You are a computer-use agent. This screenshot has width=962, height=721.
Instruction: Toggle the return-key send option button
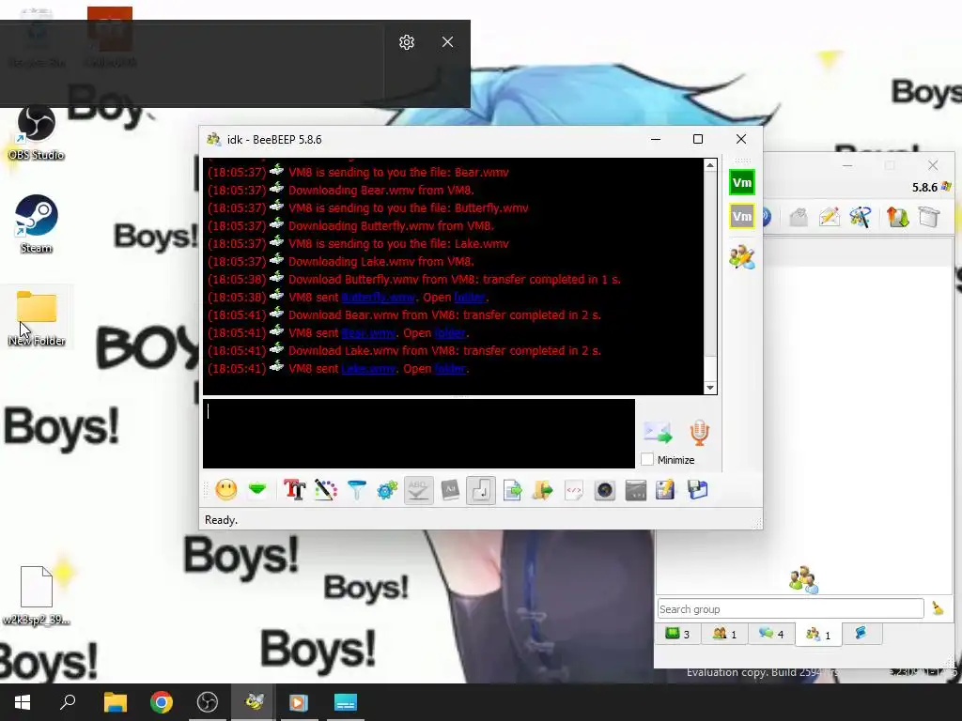pos(481,490)
